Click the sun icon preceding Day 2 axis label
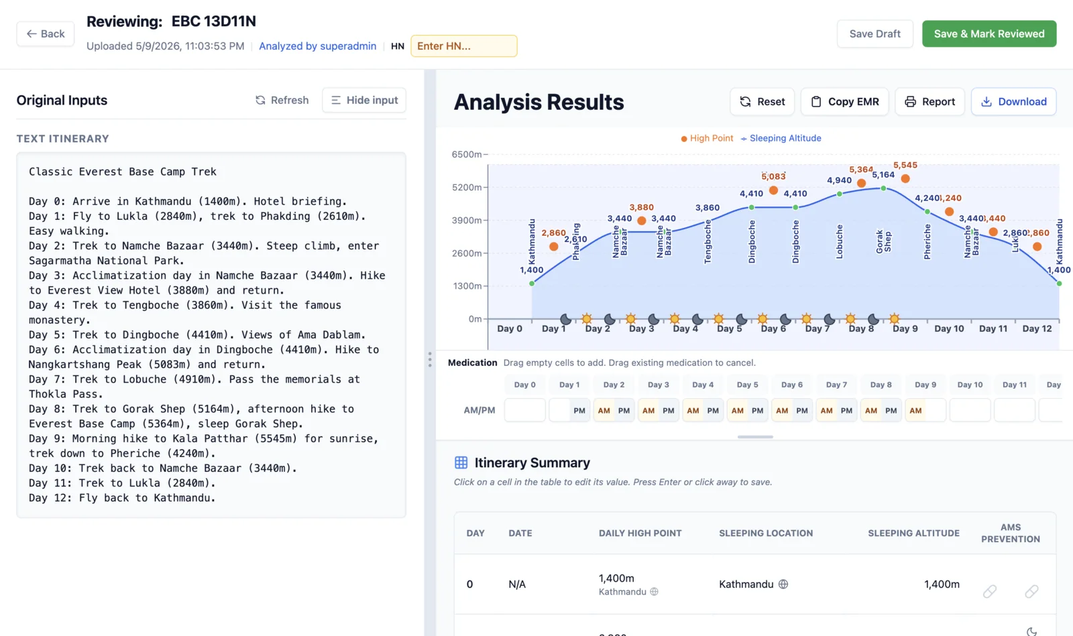Image resolution: width=1073 pixels, height=636 pixels. click(x=587, y=319)
